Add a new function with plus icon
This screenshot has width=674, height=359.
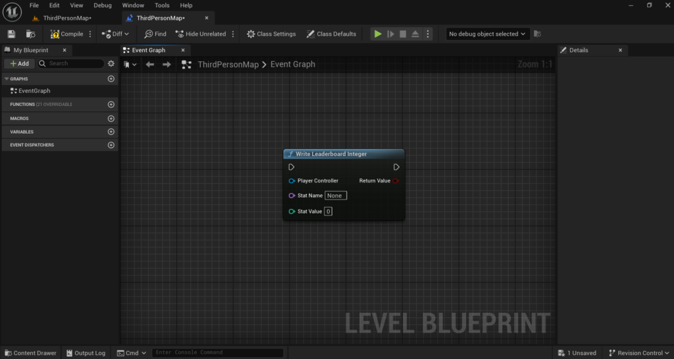point(111,105)
